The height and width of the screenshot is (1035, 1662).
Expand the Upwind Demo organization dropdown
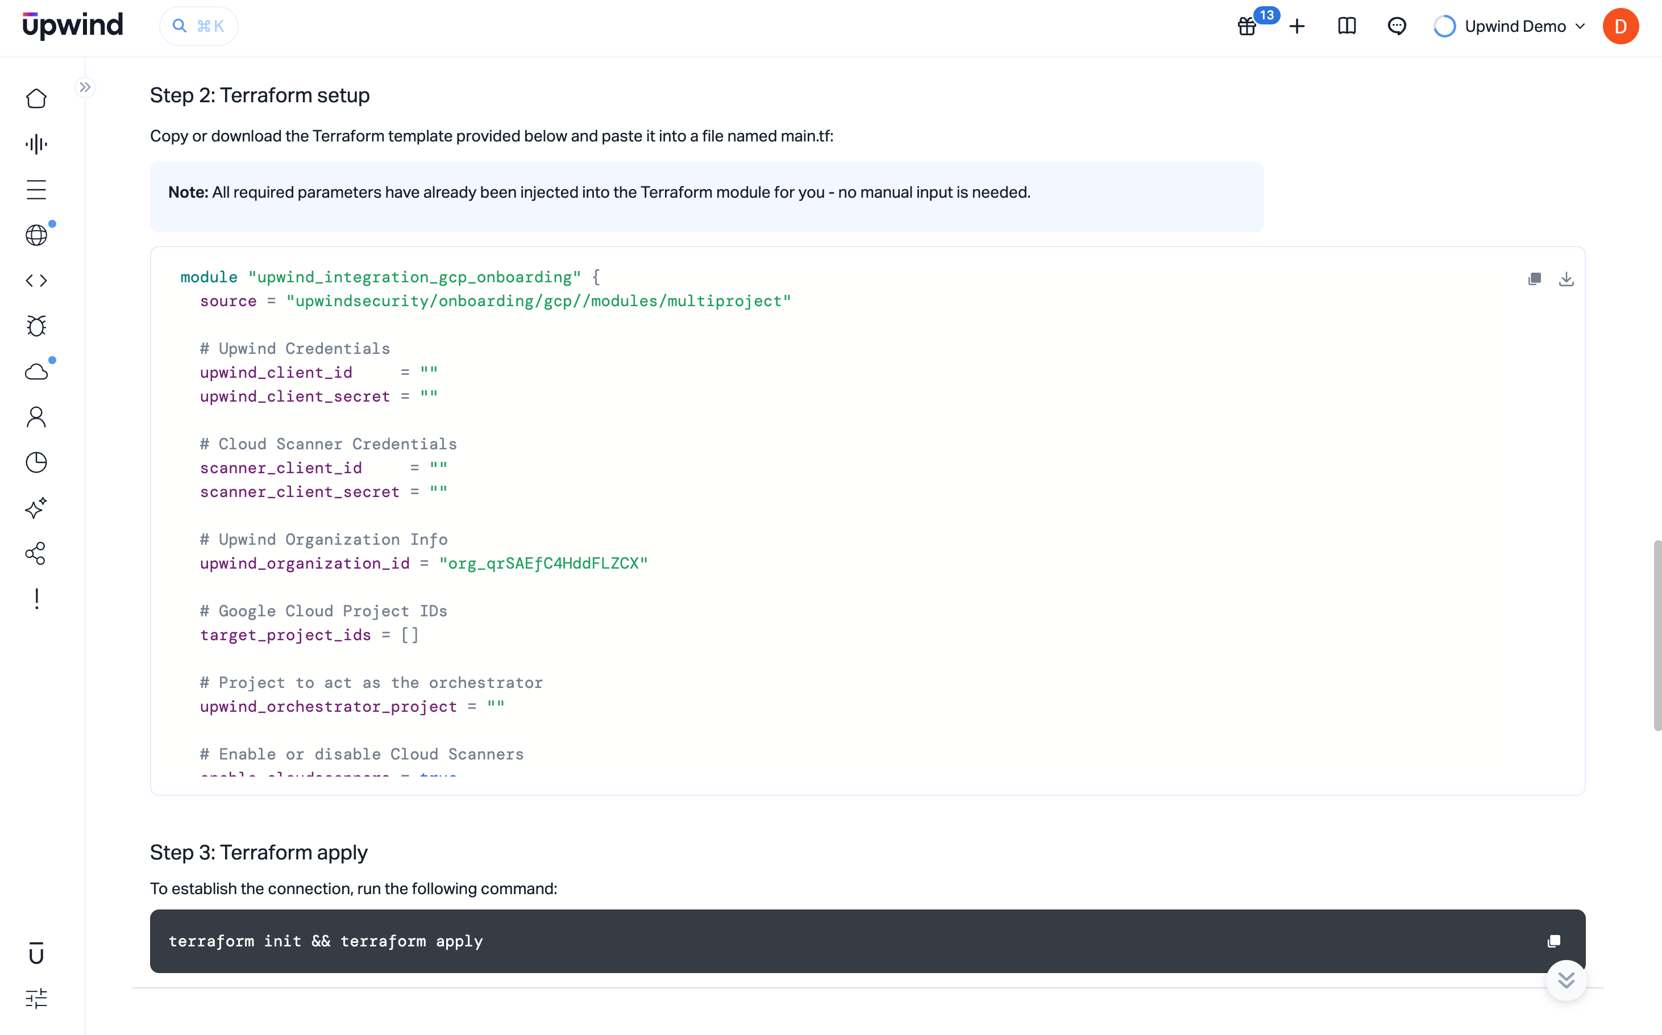pos(1511,27)
